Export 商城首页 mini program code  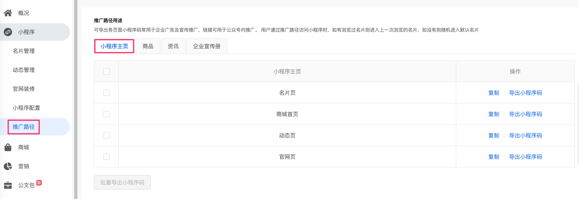coord(525,114)
